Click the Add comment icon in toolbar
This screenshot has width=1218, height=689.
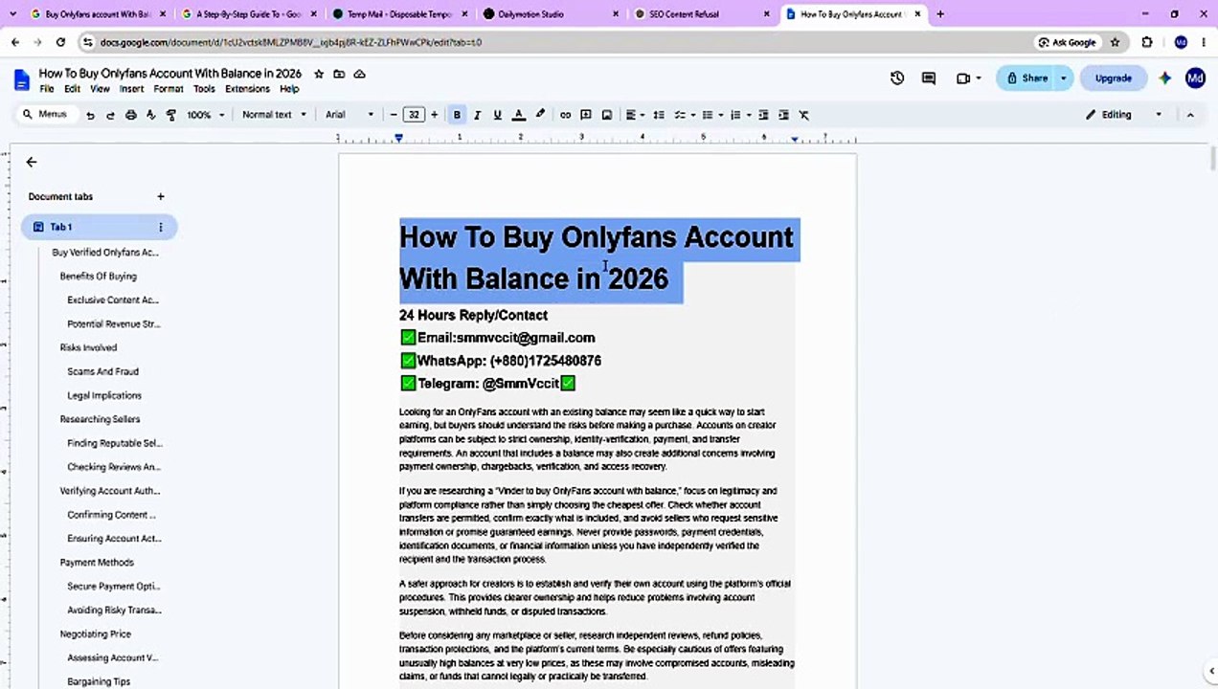[586, 115]
